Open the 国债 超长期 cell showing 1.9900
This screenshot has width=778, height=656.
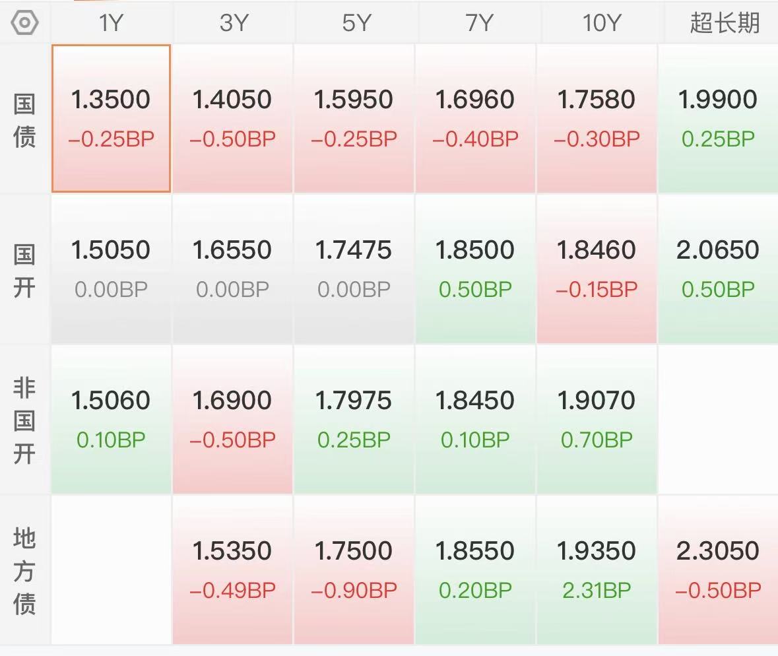[718, 118]
